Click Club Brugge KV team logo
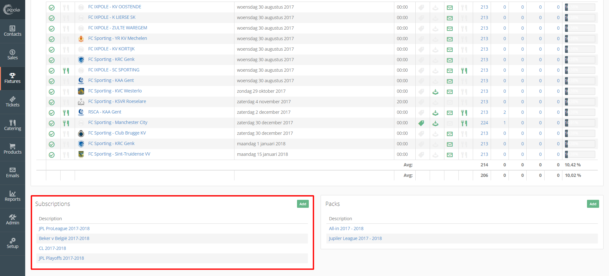 [x=81, y=134]
